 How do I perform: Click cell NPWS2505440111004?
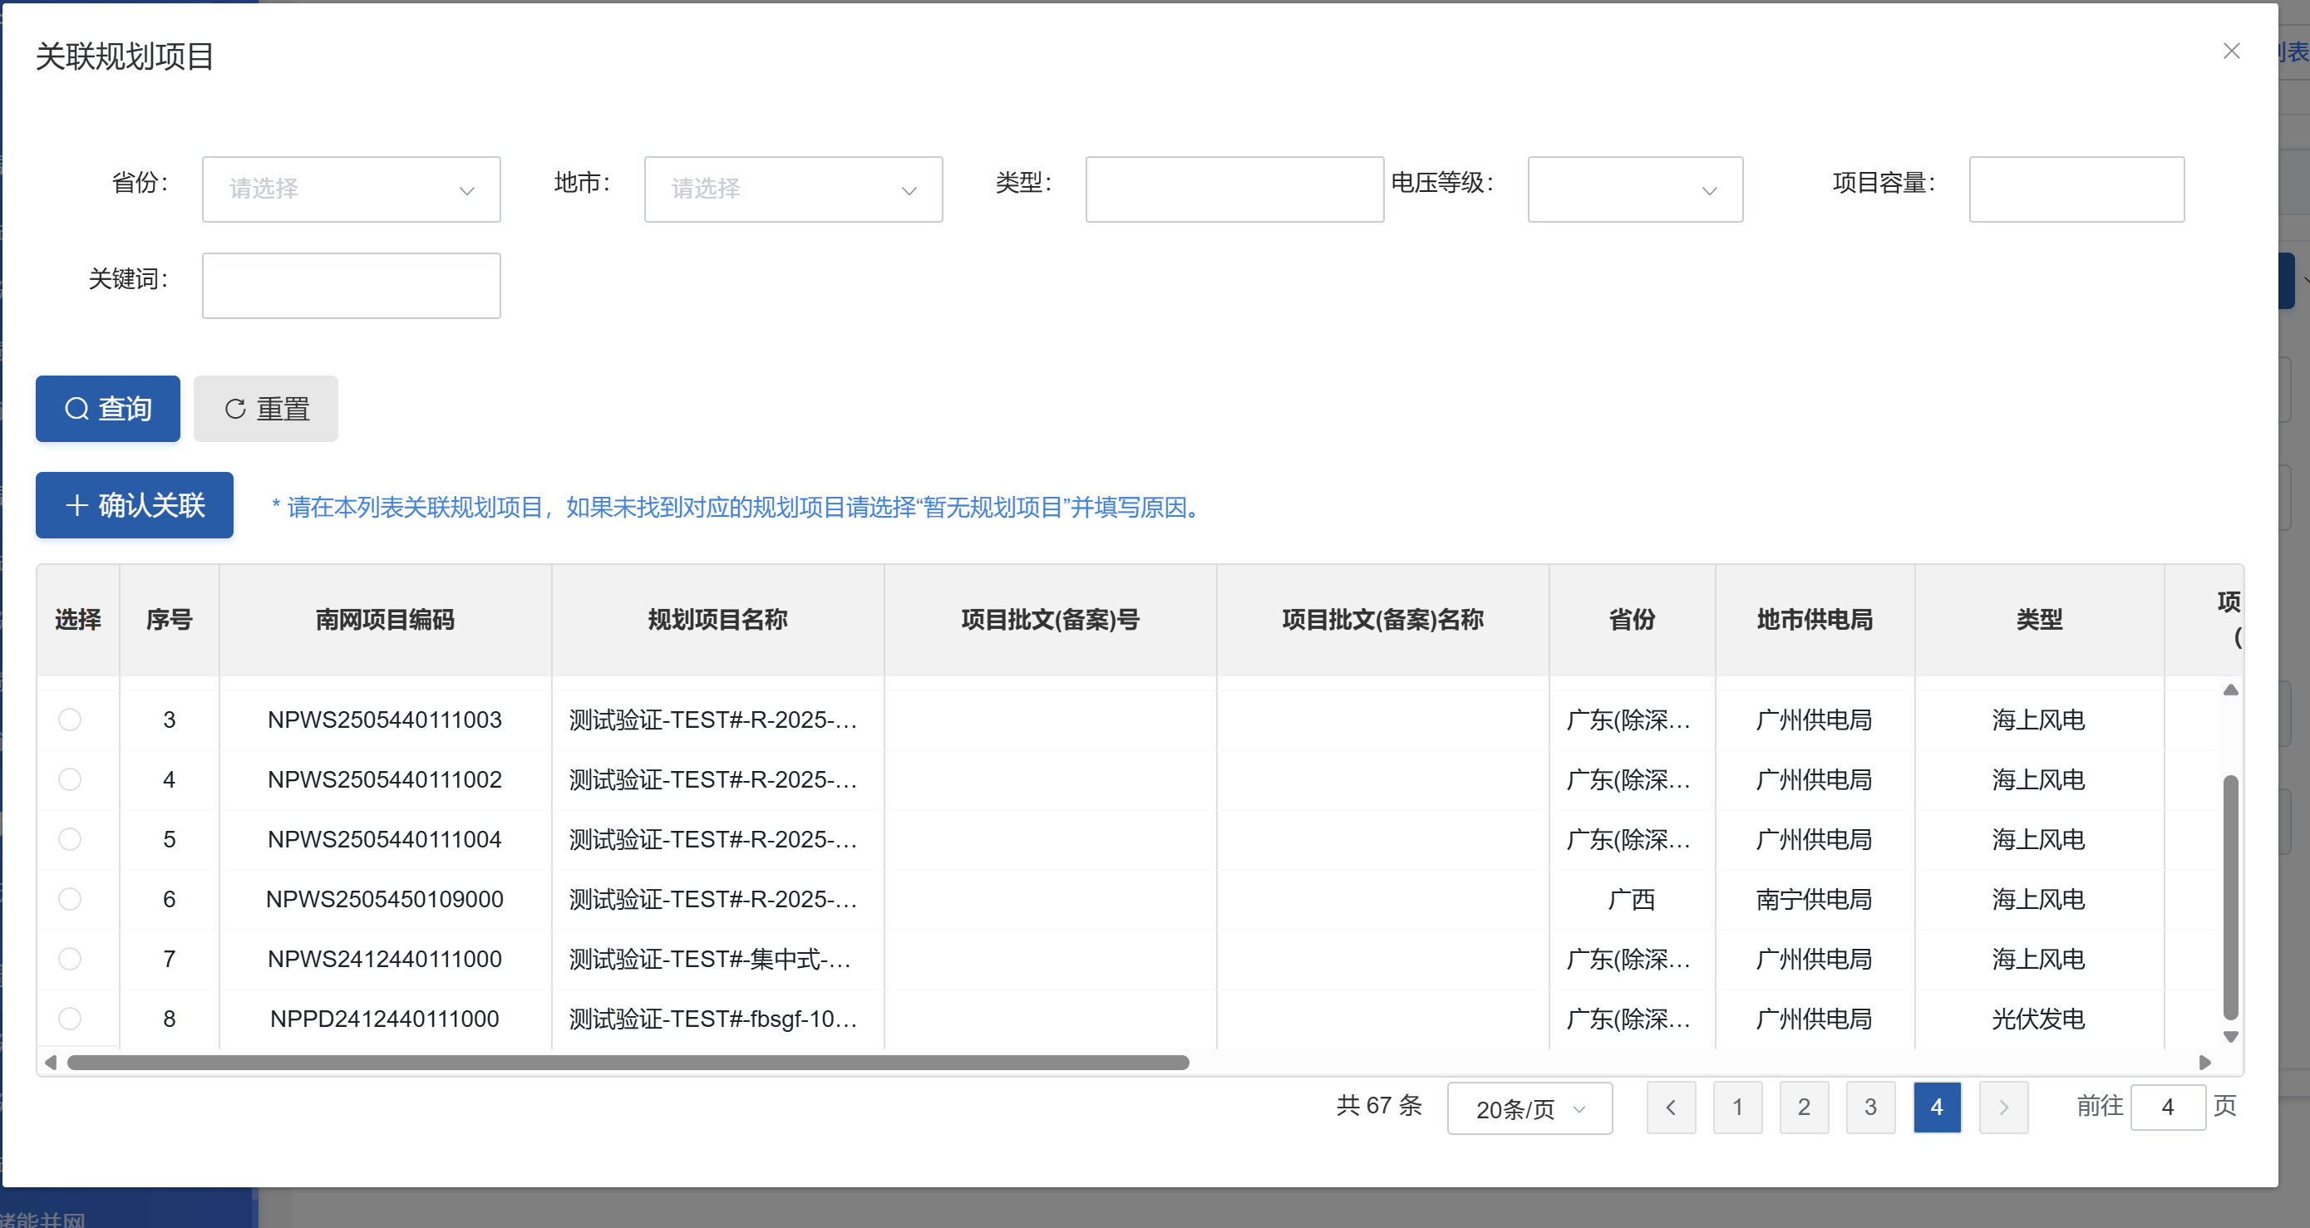point(385,839)
